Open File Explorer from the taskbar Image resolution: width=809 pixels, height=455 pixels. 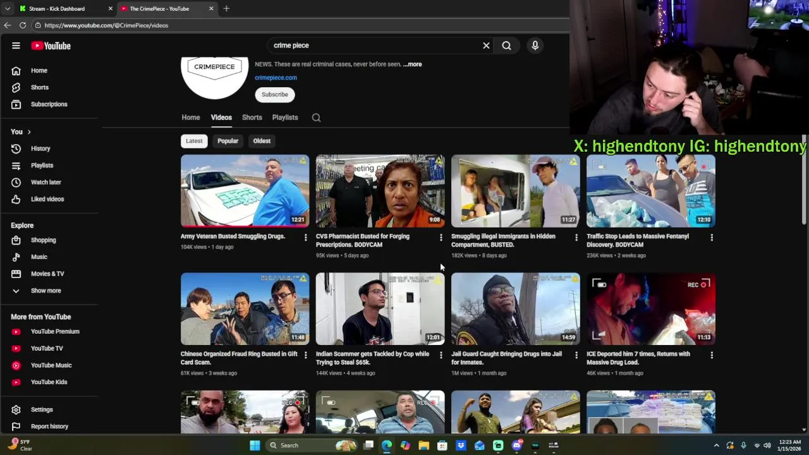[423, 446]
